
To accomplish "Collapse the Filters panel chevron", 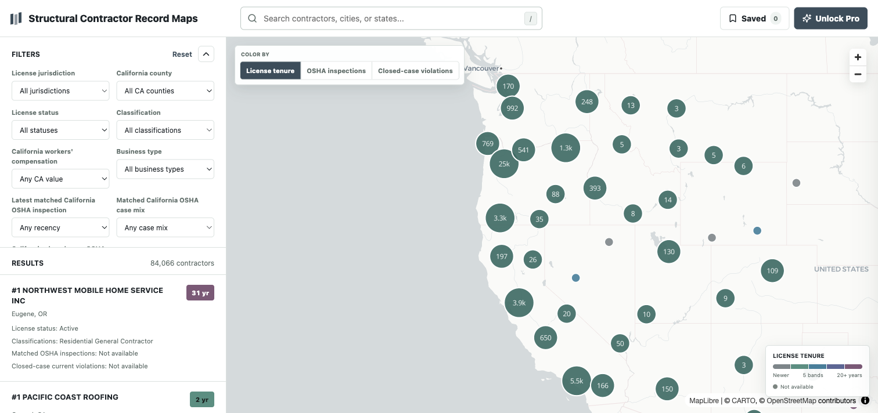I will point(206,54).
